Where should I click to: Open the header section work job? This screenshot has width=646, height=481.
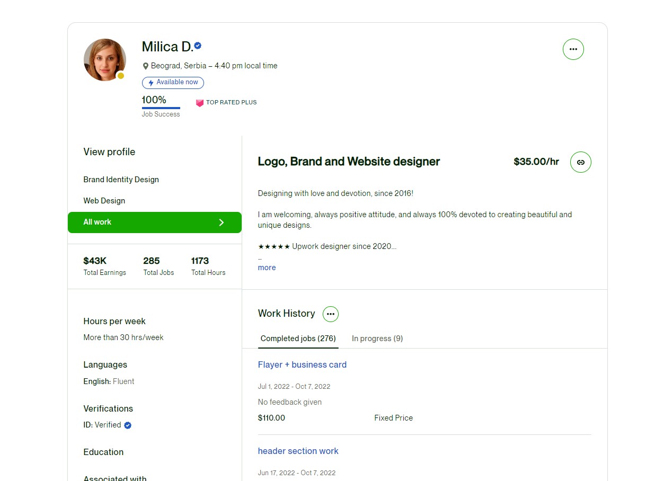298,451
